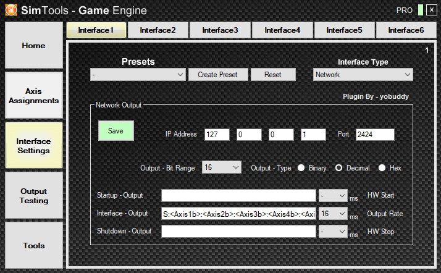The height and width of the screenshot is (273, 441).
Task: Open the Presets dropdown
Action: (137, 75)
